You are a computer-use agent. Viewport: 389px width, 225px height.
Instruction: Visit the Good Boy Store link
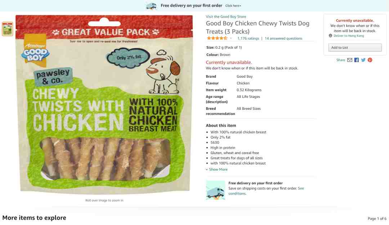pyautogui.click(x=226, y=17)
